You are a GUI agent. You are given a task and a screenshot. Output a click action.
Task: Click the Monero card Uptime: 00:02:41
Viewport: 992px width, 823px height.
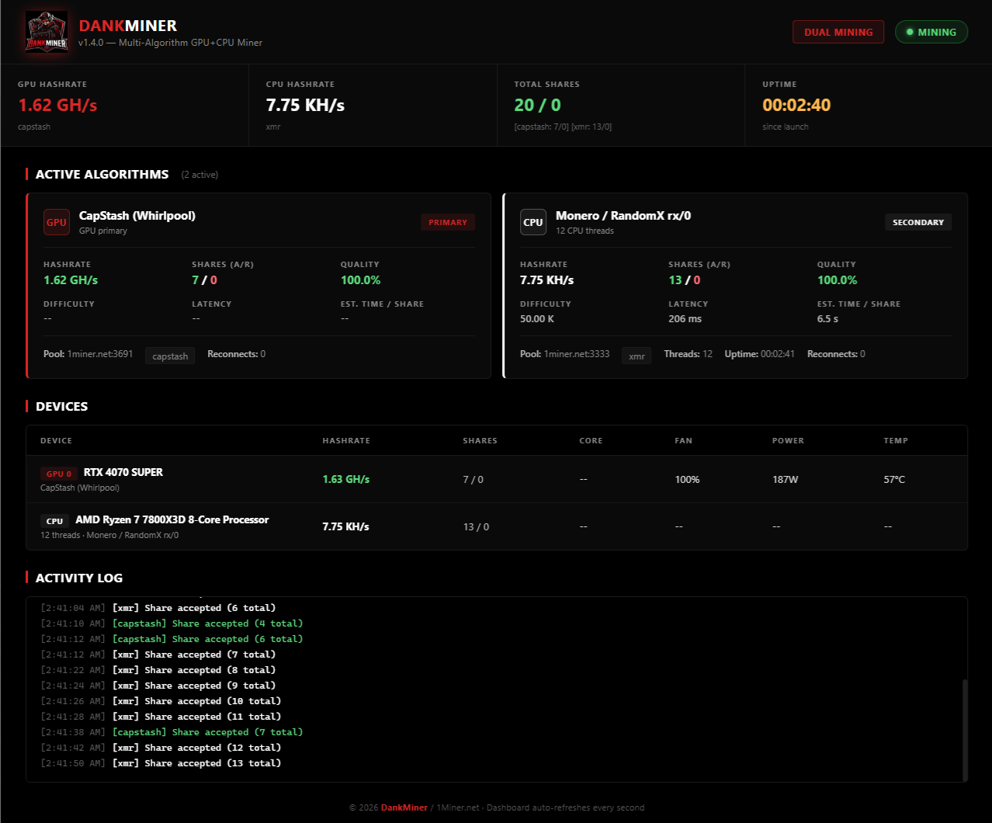[x=759, y=354]
